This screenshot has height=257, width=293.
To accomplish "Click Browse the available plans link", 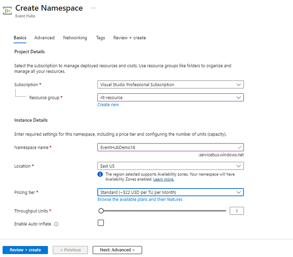I will click(140, 200).
